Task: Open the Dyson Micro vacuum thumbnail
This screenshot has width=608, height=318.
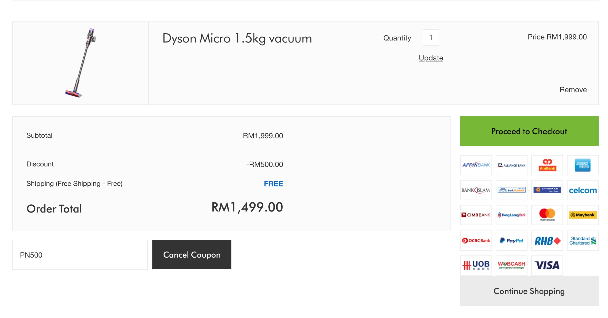Action: click(80, 63)
